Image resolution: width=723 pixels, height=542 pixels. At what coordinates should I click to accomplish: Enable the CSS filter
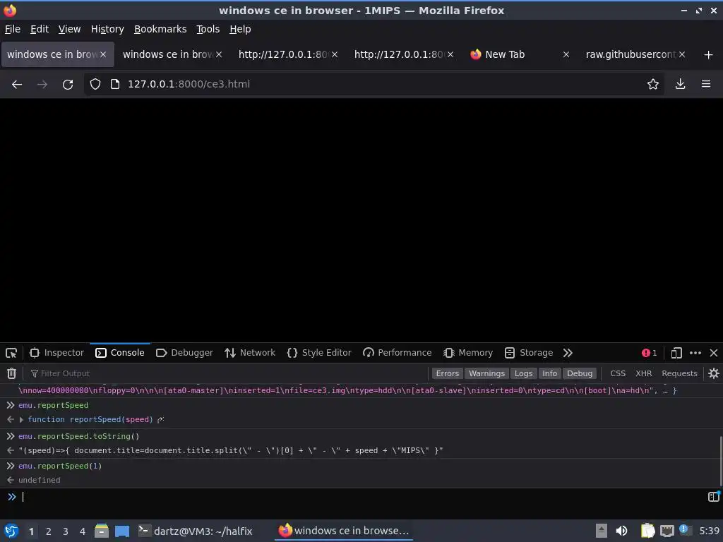pos(618,373)
